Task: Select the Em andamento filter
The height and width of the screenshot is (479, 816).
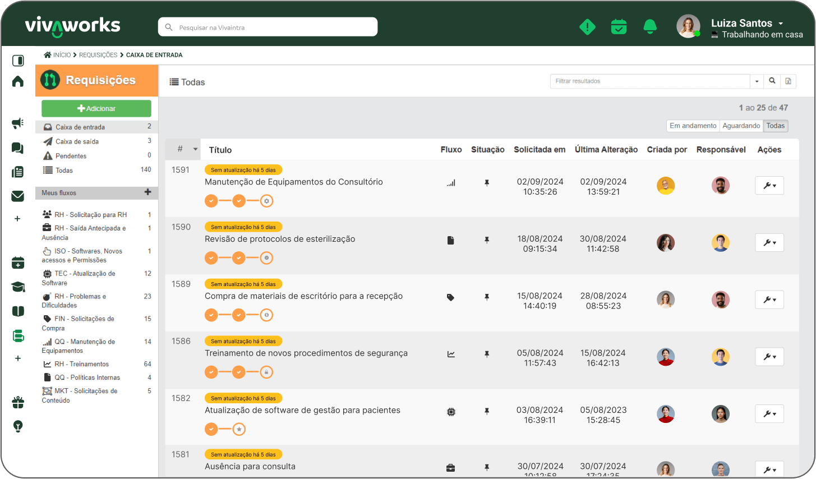Action: tap(693, 126)
